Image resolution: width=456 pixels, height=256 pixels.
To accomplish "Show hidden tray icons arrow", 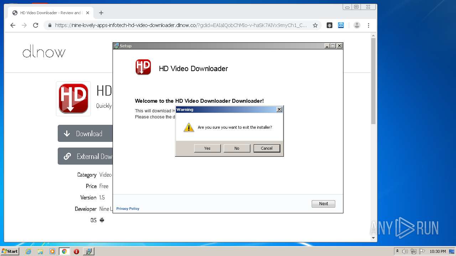I will click(x=397, y=251).
